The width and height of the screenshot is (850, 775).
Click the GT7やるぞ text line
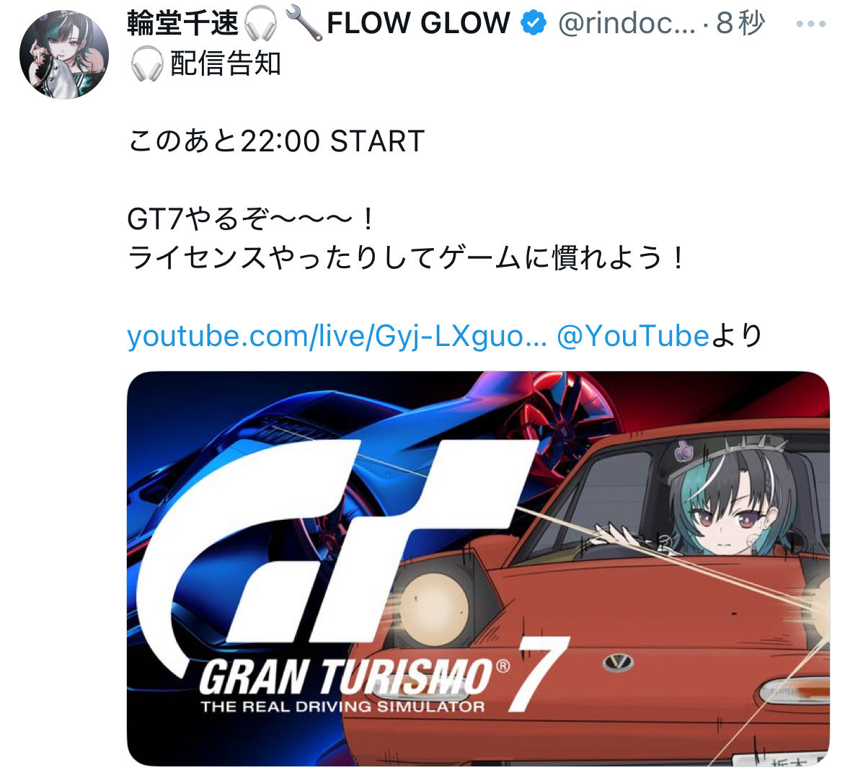(250, 219)
